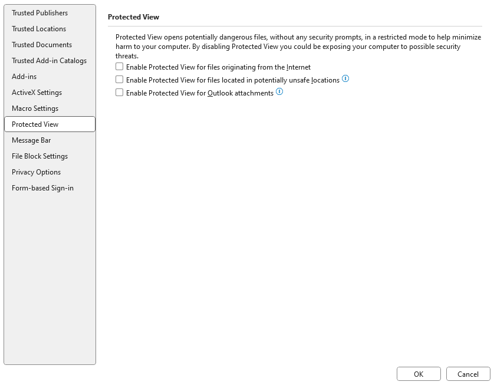Image resolution: width=494 pixels, height=385 pixels.
Task: Select Form-based Sign-in category
Action: 42,188
